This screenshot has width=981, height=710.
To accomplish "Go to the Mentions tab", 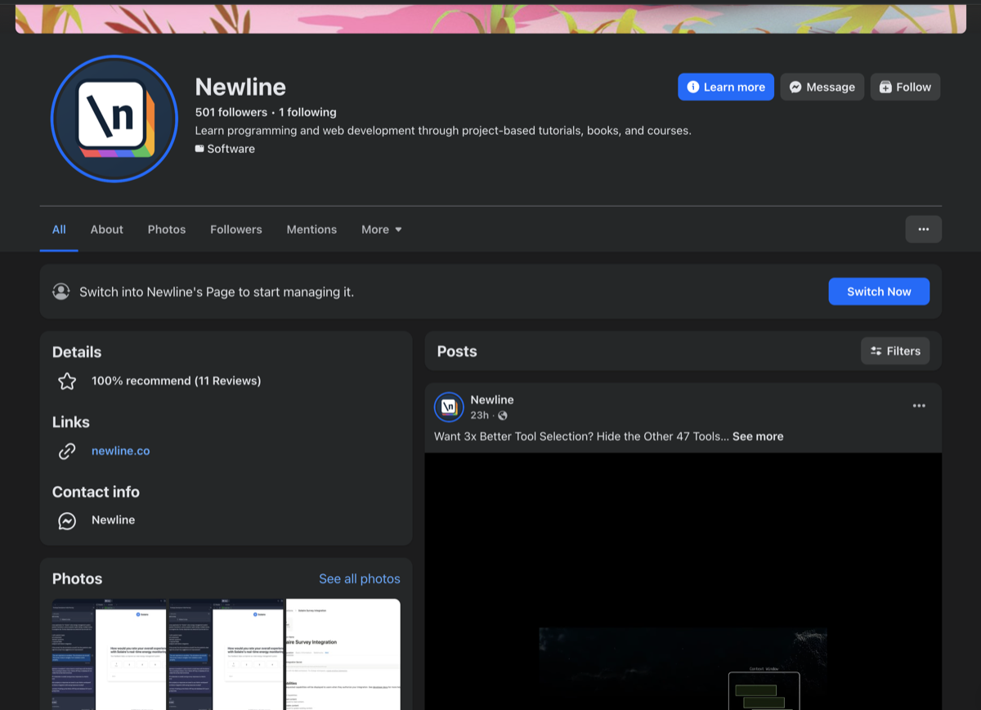I will tap(311, 229).
